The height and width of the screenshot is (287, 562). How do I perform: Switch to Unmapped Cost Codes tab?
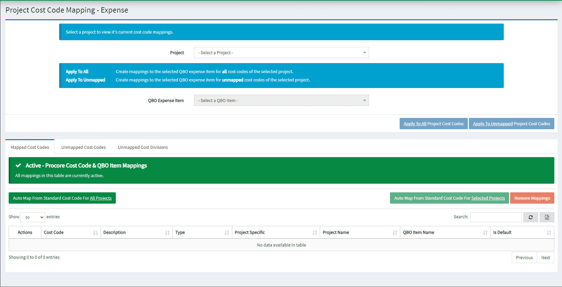click(84, 147)
